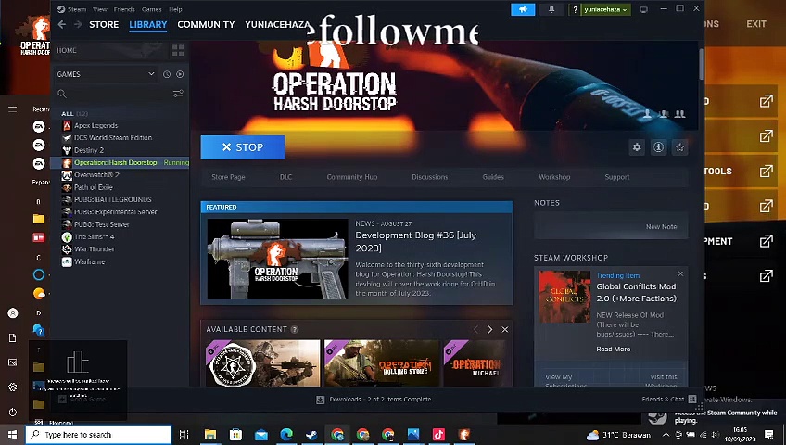Click Steam page vertical scrollbar

701,63
